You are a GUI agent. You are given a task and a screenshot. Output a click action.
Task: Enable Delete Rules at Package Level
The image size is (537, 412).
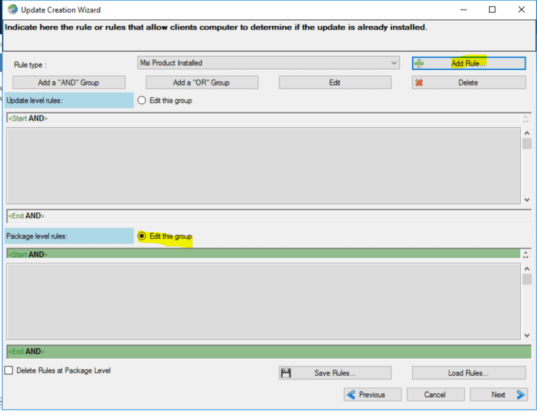click(x=8, y=370)
